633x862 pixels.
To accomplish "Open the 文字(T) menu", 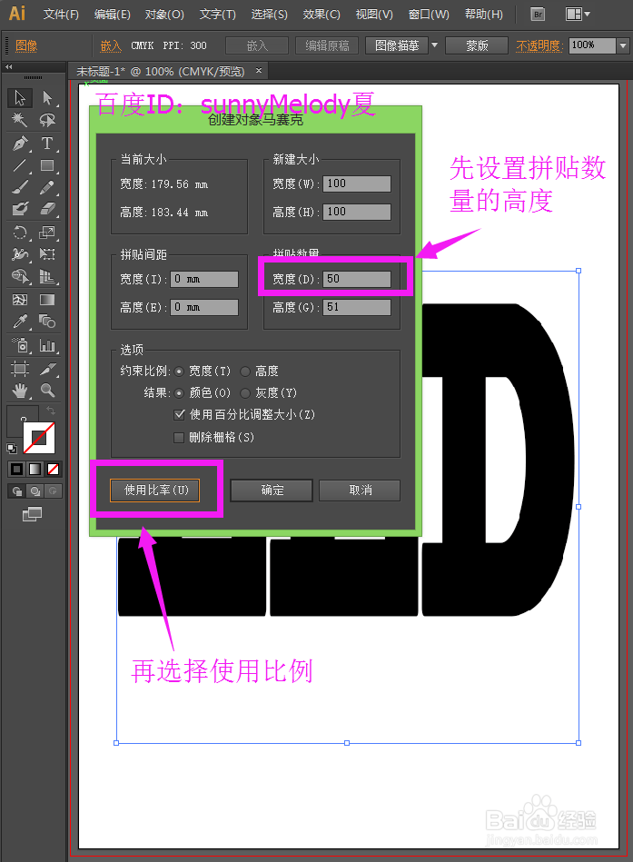I will (218, 15).
